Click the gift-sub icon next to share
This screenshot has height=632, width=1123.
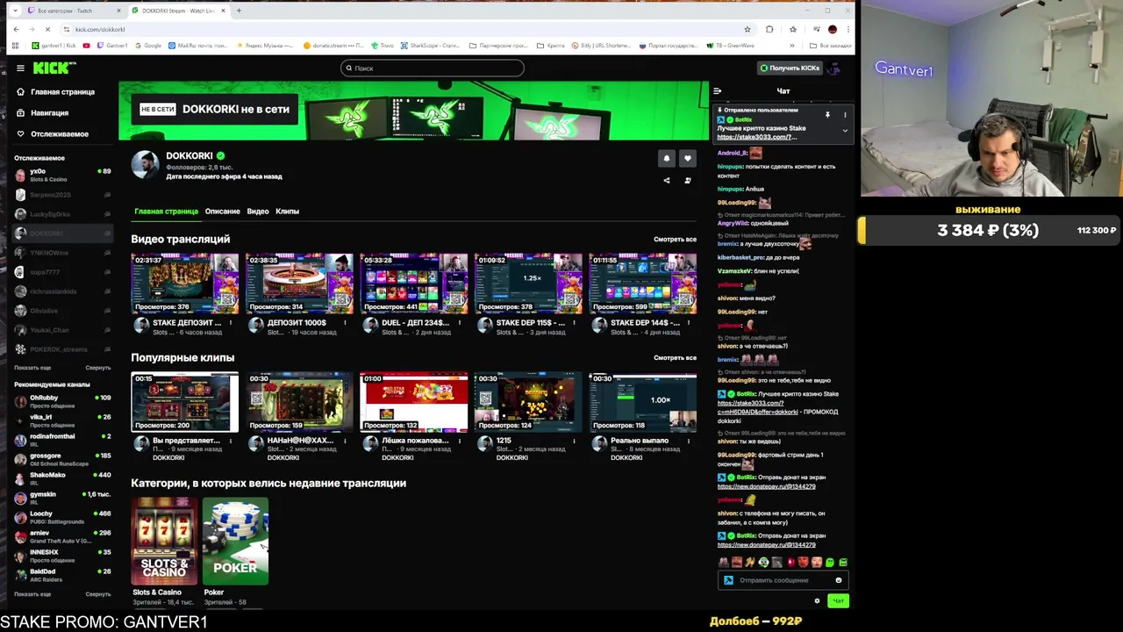[687, 180]
